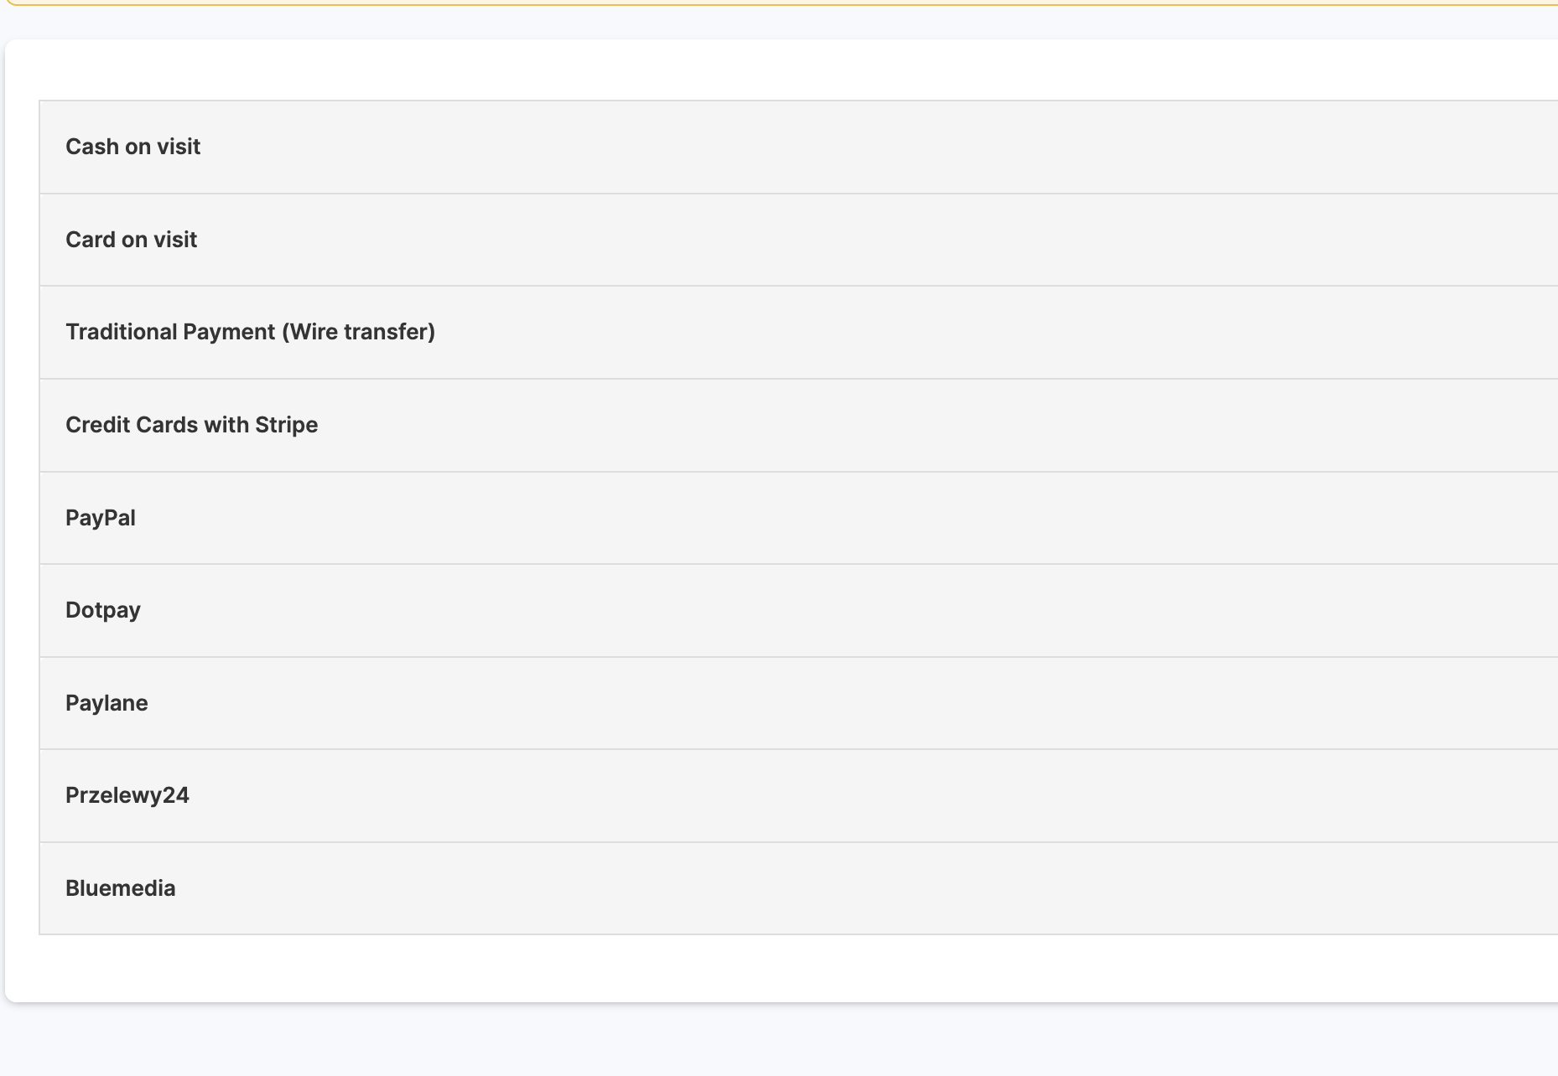Screen dimensions: 1558x1076
Task: Click the 'Dotpay' label text
Action: pyautogui.click(x=103, y=610)
